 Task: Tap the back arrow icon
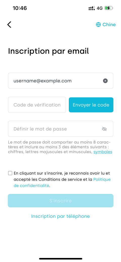[x=9, y=24]
